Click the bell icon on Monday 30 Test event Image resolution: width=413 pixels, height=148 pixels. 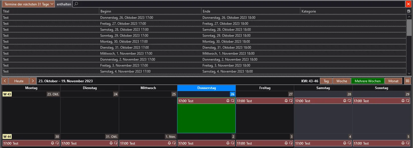pyautogui.click(x=53, y=143)
